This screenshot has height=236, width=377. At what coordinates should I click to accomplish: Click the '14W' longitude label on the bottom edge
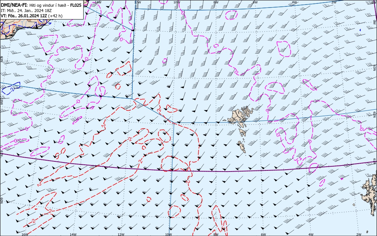pos(73,234)
